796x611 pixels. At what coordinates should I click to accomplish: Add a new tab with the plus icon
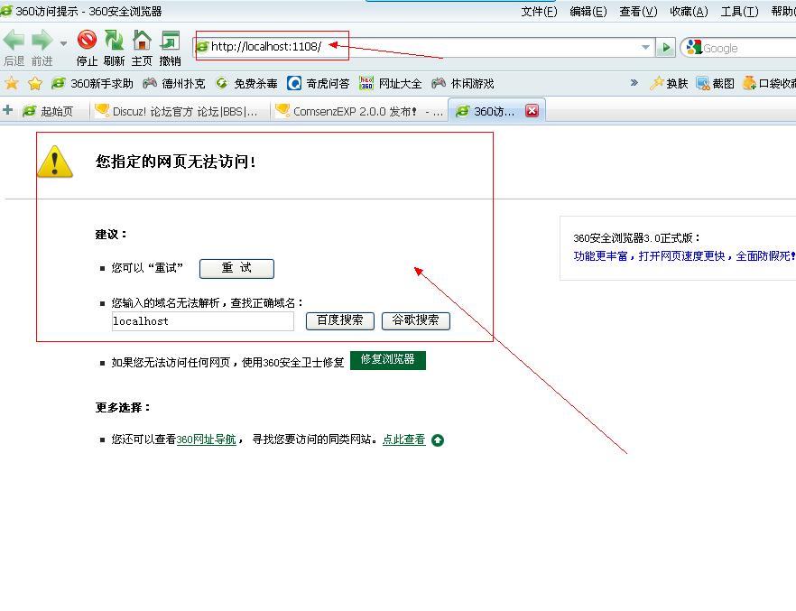click(x=7, y=109)
